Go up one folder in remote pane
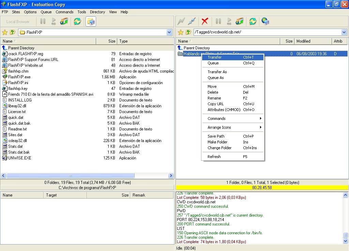Image resolution: width=349 pixels, height=251 pixels. click(x=188, y=32)
